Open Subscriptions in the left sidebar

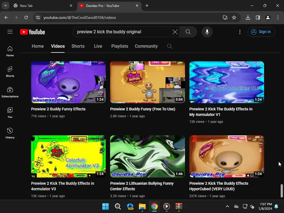(10, 92)
